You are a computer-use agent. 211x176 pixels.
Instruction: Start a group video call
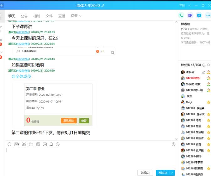point(190,15)
